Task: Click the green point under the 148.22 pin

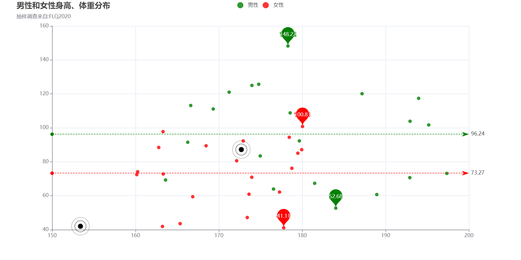Action: pos(288,46)
